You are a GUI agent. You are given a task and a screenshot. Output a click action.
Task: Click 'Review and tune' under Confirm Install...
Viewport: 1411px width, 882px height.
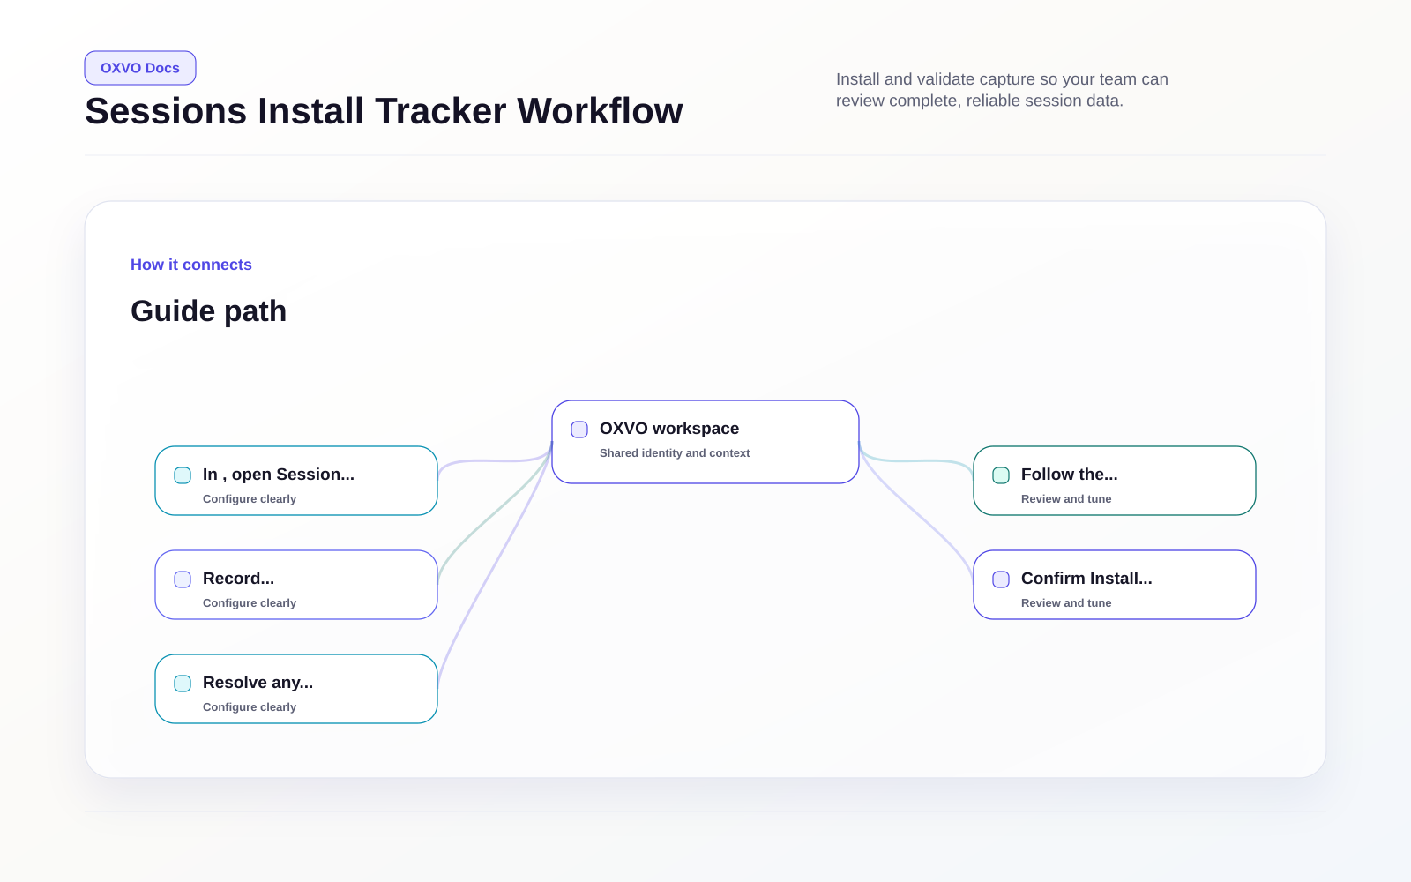[x=1066, y=603]
